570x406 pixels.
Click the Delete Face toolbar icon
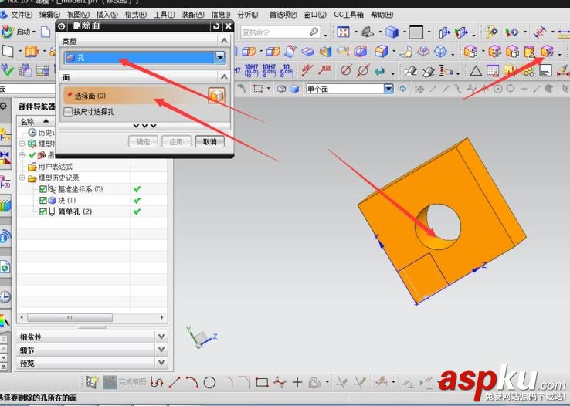[547, 52]
